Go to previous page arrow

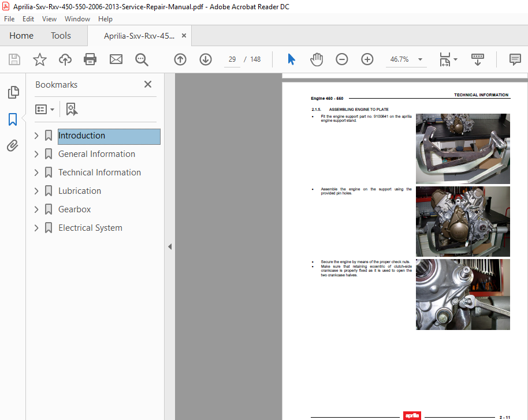pyautogui.click(x=180, y=59)
